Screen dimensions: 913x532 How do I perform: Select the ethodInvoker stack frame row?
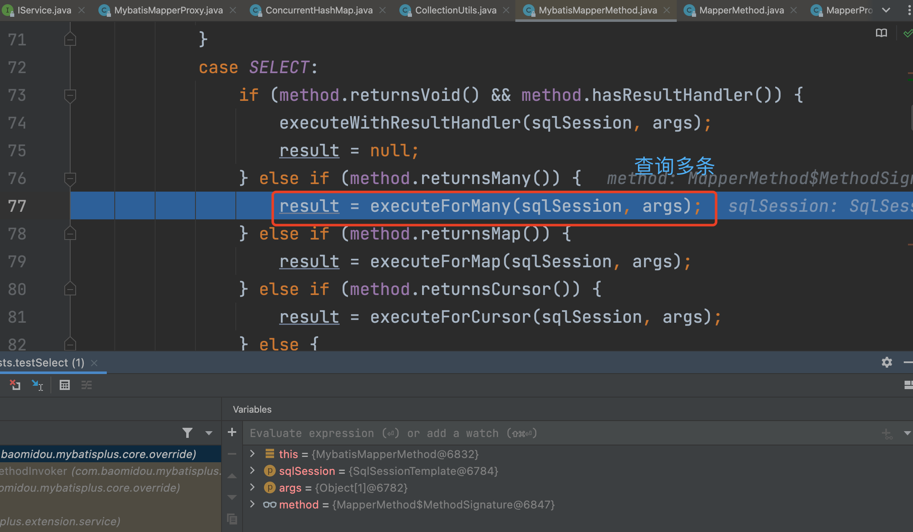point(111,471)
